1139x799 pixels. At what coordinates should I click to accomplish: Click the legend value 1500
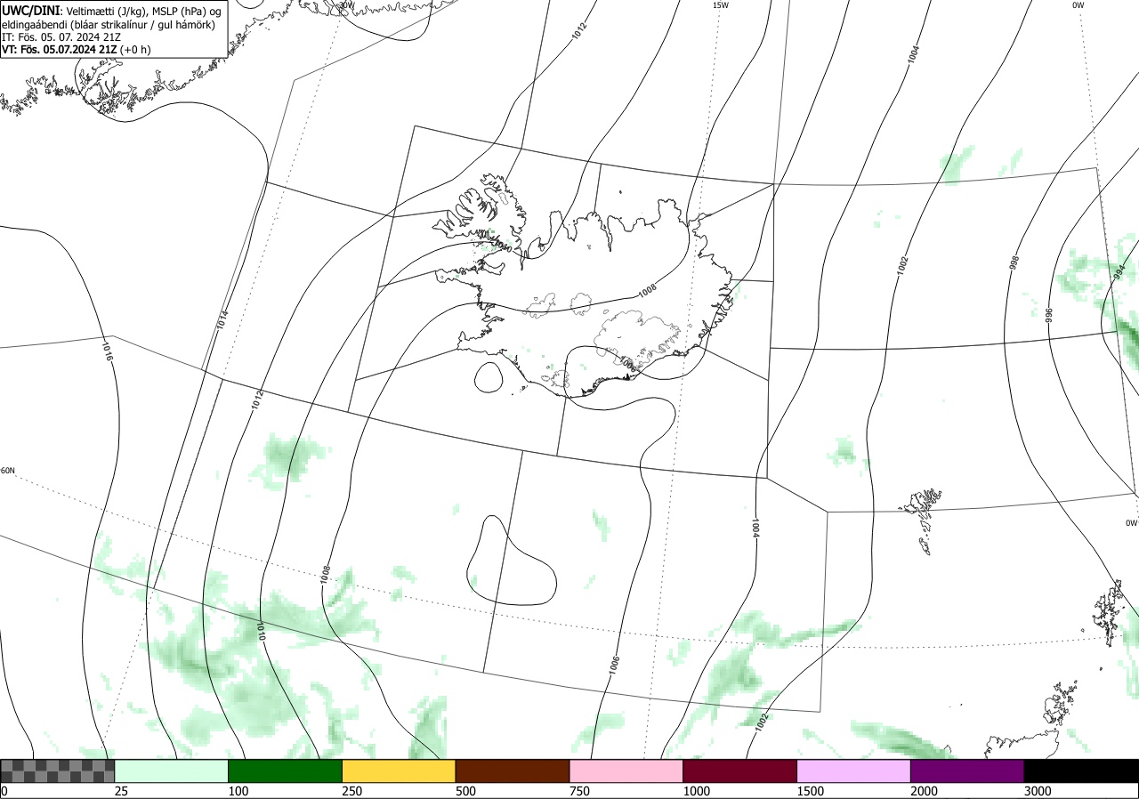811,791
